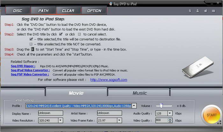This screenshot has height=132, width=223.
Task: Click the CLEAR button
Action: [x=69, y=10]
